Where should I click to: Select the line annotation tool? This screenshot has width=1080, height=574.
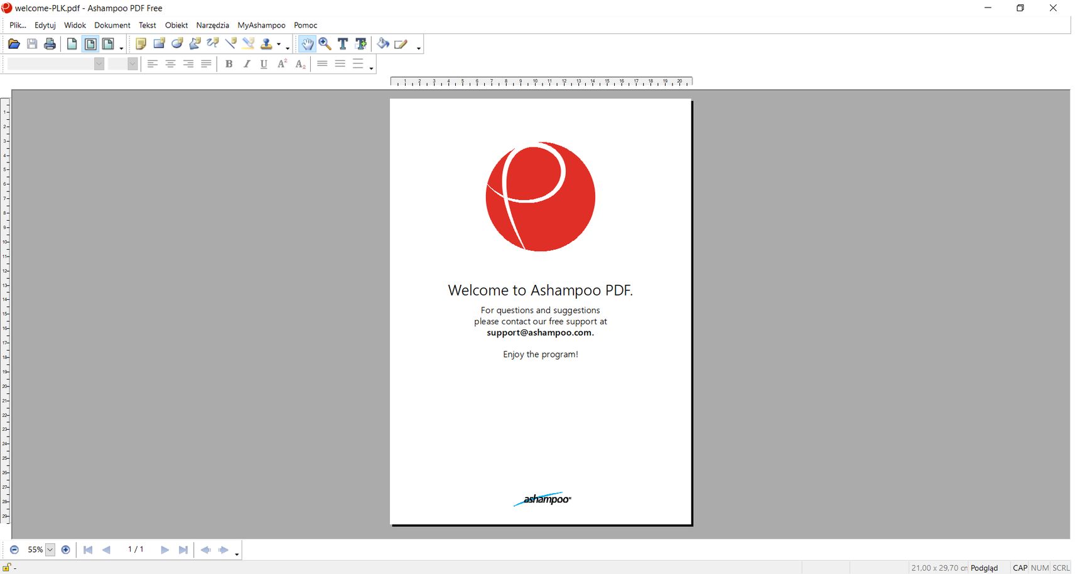pos(230,44)
